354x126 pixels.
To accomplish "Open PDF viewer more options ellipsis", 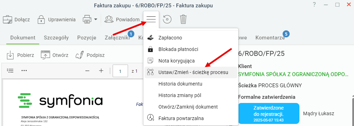I will tap(24, 71).
